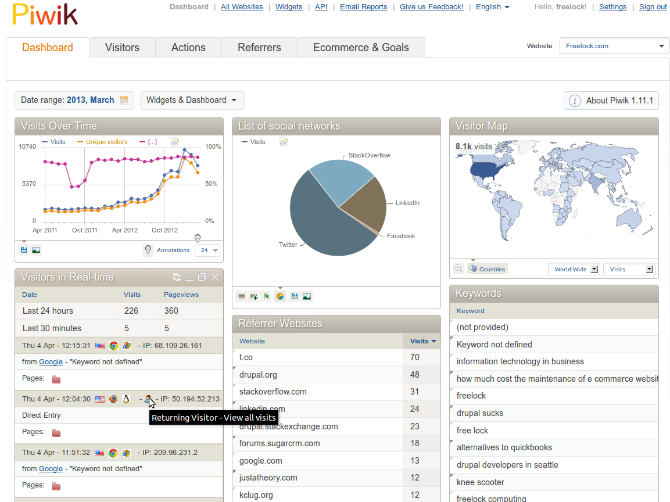Click Chrome browser icon for 12:15:31 visit

click(114, 346)
